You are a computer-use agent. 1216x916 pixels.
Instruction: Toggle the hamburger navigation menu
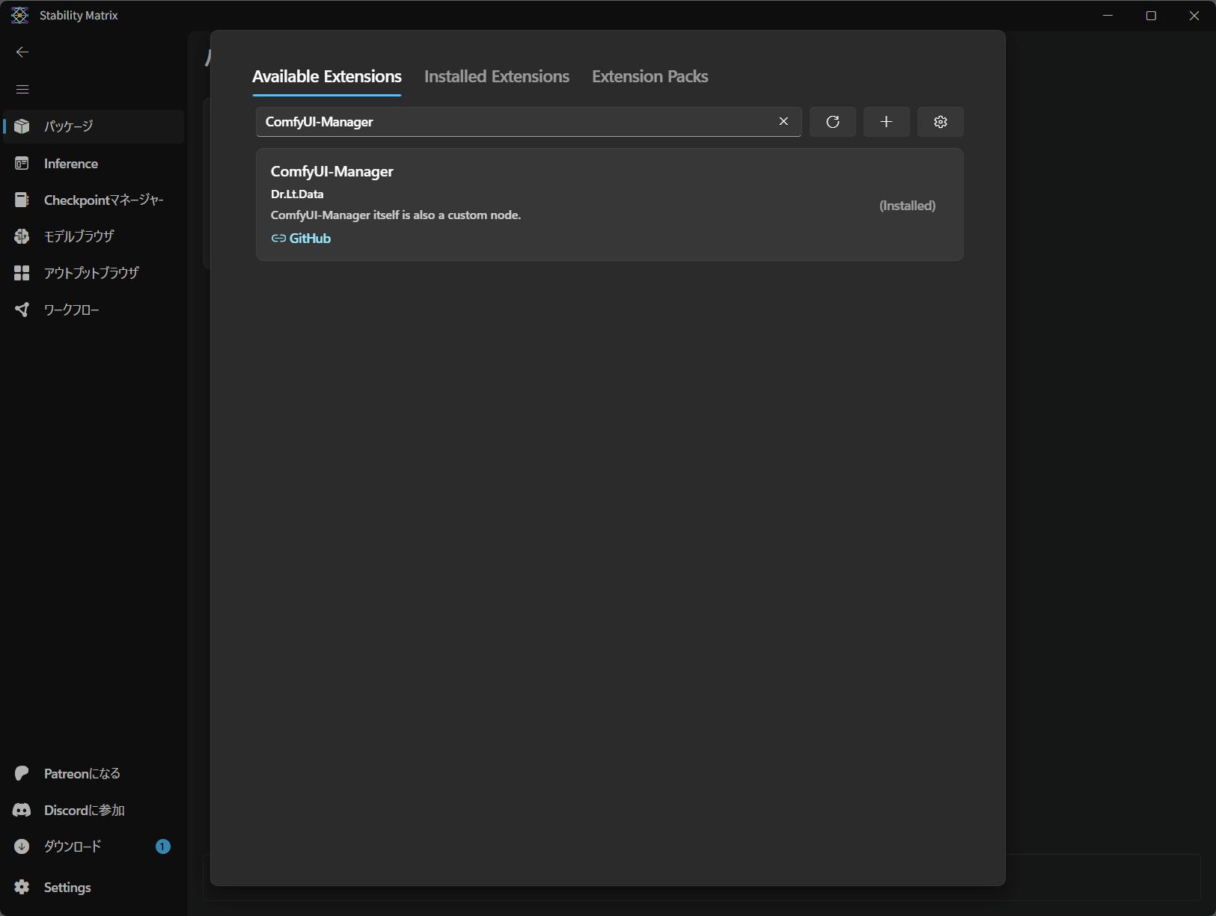(x=22, y=89)
